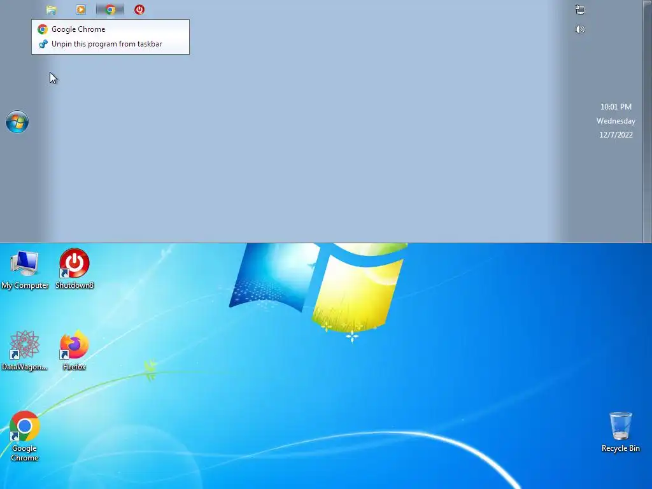
Task: Click the pinned Chrome taskbar icon
Action: pyautogui.click(x=110, y=10)
